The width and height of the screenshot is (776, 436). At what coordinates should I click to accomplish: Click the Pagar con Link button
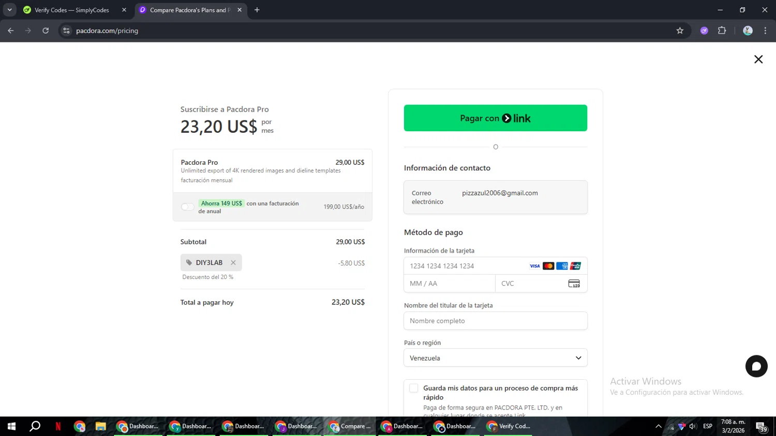(496, 118)
